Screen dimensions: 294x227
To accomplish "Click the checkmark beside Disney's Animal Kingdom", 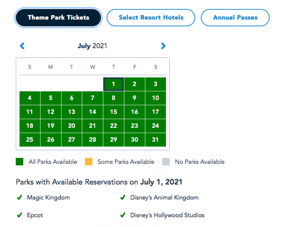I will (123, 198).
